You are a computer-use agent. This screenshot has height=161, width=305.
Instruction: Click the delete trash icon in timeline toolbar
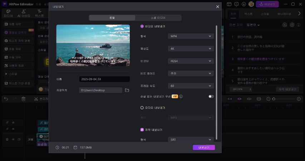[24, 99]
